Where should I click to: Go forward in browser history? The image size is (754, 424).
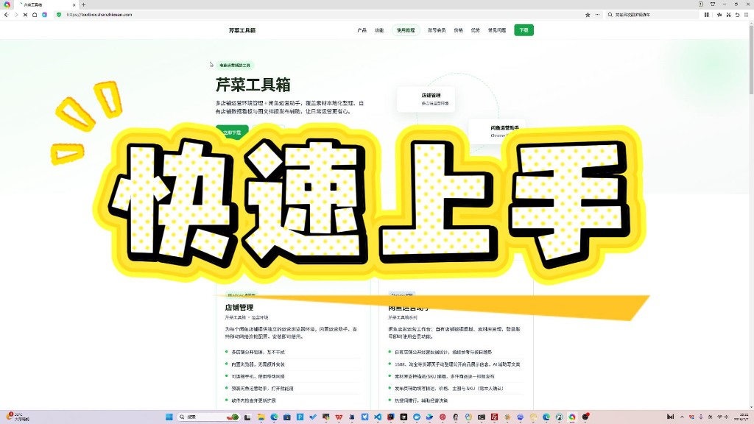(x=16, y=15)
